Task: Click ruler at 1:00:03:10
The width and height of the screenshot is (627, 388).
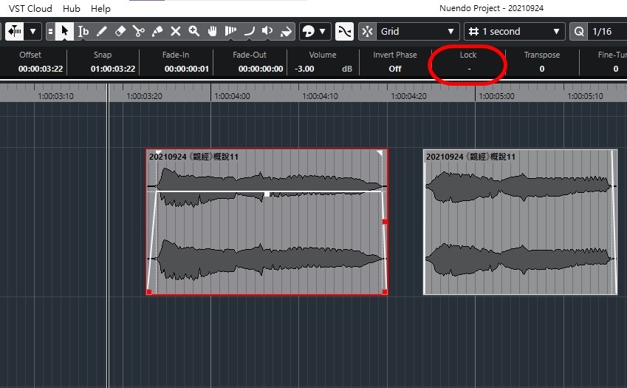Action: tap(55, 96)
